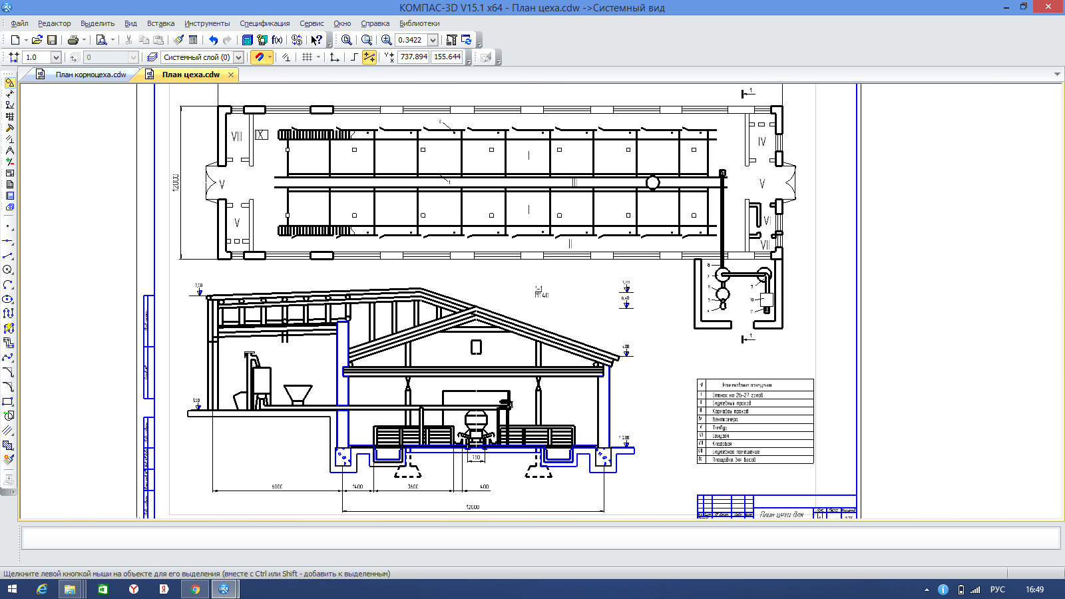The height and width of the screenshot is (599, 1065).
Task: Open the Библиотеки menu
Action: [x=419, y=23]
